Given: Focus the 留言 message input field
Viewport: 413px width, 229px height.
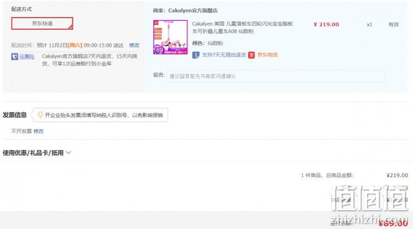Looking at the screenshot, I should pyautogui.click(x=276, y=77).
